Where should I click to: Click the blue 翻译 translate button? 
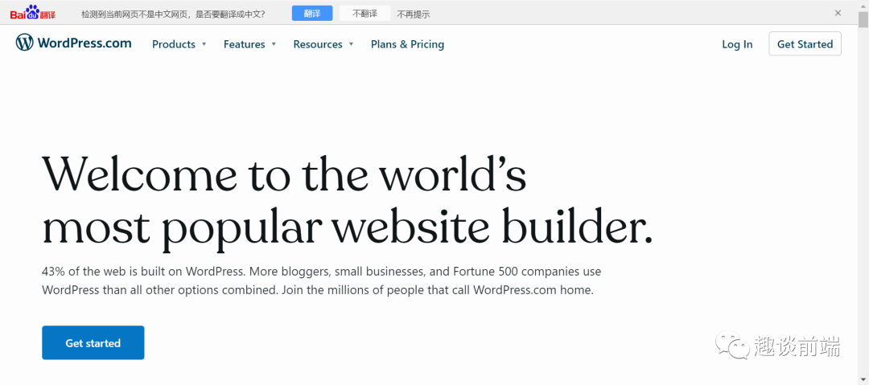tap(312, 14)
